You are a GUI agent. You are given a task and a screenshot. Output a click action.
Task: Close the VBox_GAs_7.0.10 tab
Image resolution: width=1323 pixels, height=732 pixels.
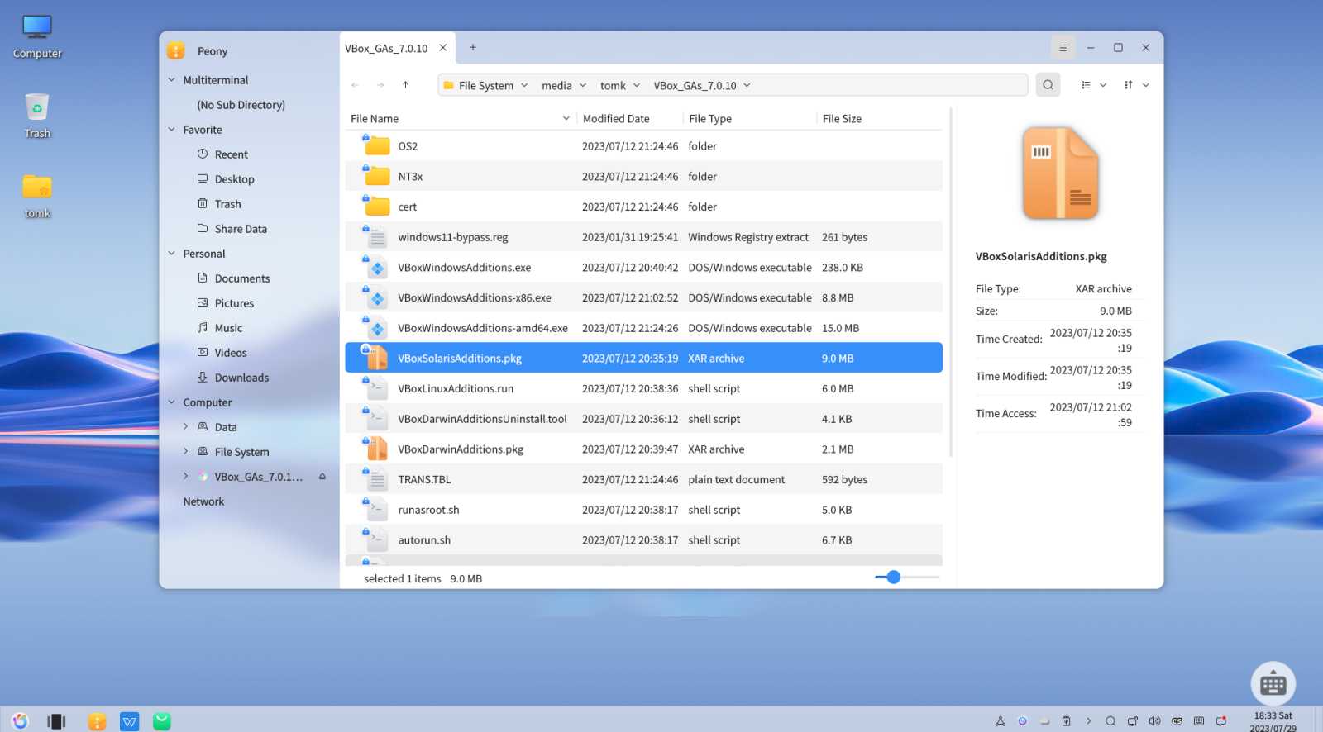click(443, 48)
